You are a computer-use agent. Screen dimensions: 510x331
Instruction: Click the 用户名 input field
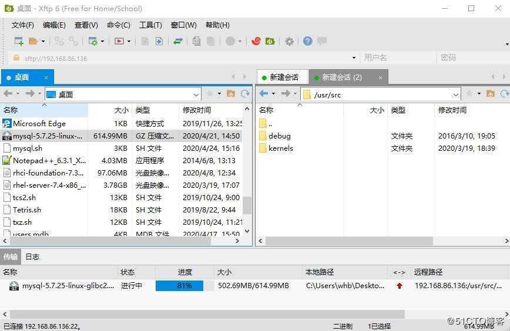(x=398, y=58)
